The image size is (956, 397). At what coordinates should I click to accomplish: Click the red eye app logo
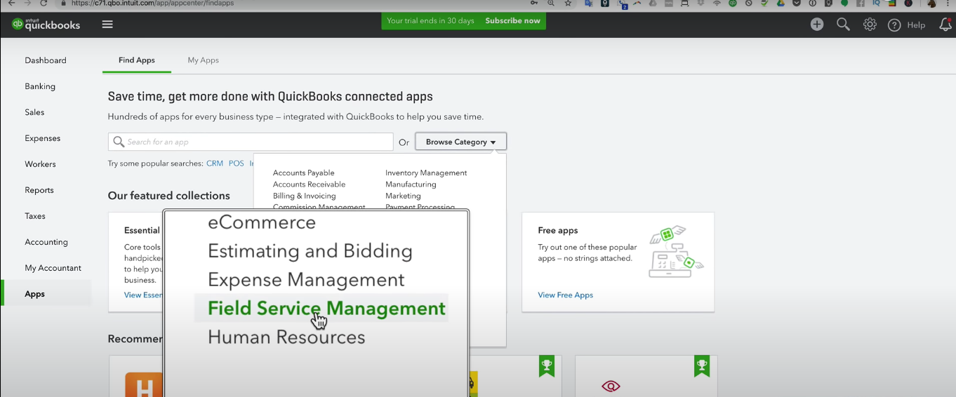(x=611, y=386)
